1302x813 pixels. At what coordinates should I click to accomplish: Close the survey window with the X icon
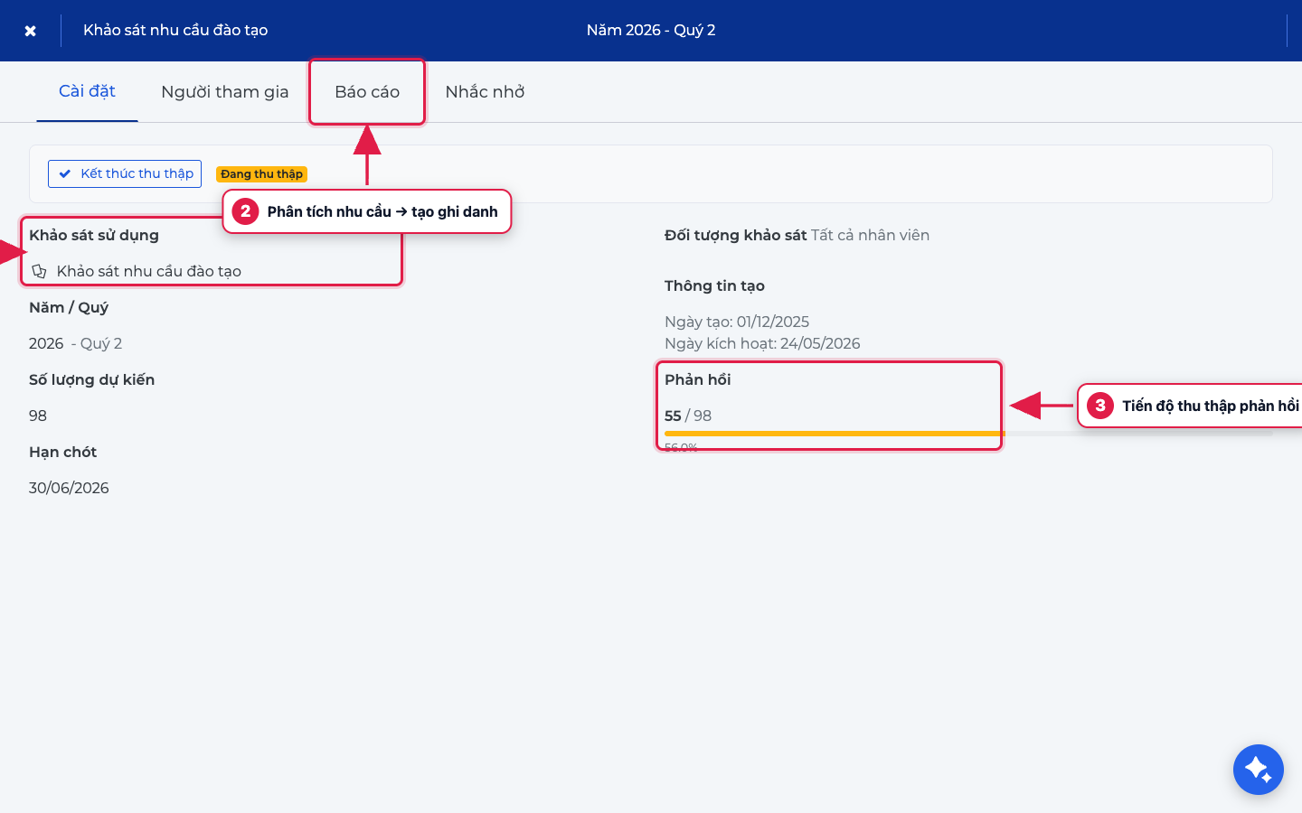pos(30,31)
